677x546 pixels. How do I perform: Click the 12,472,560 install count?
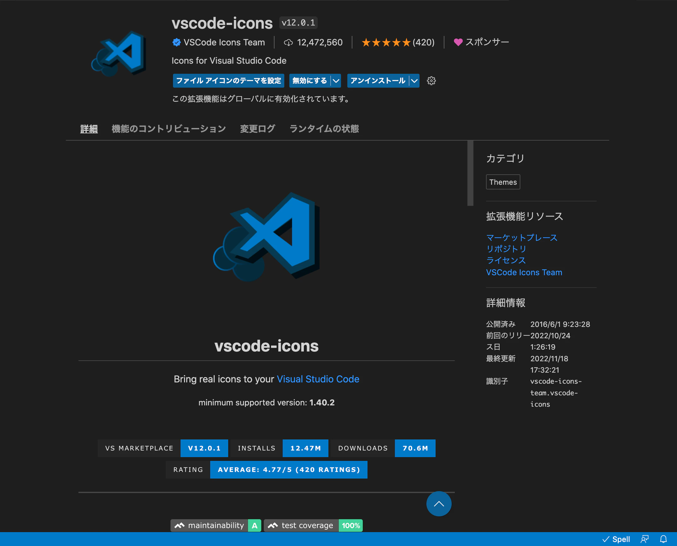tap(320, 43)
